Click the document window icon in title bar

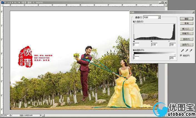click(3, 2)
